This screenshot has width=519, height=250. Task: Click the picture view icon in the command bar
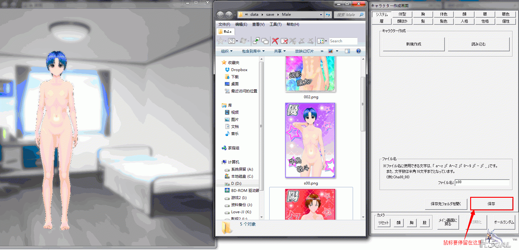tap(330, 51)
